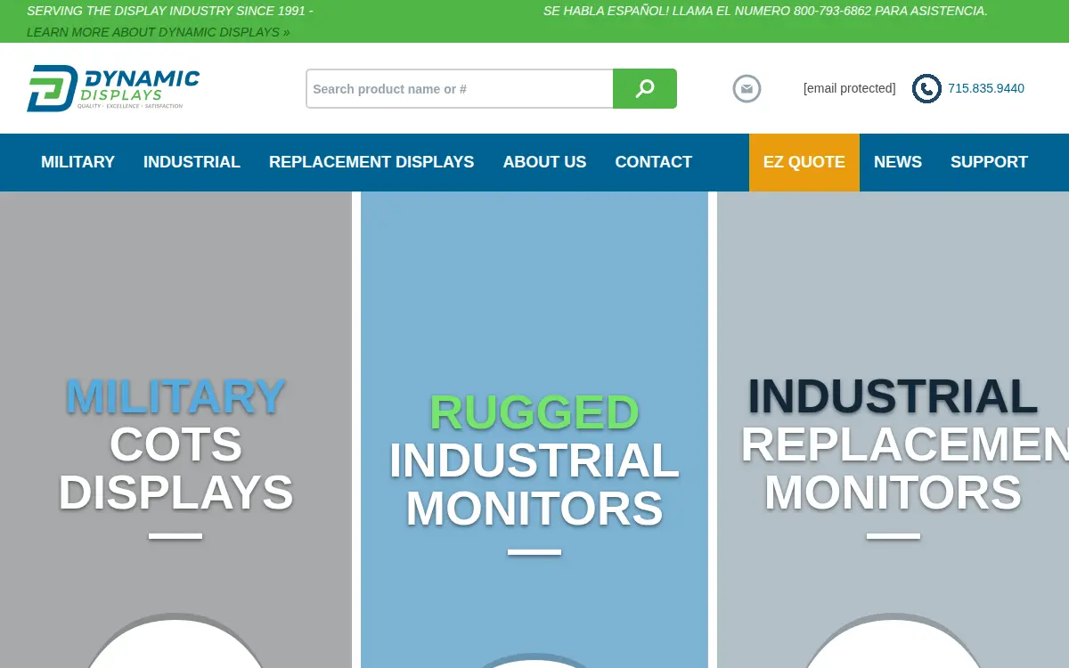Image resolution: width=1069 pixels, height=668 pixels.
Task: Open the Military menu
Action: click(78, 162)
